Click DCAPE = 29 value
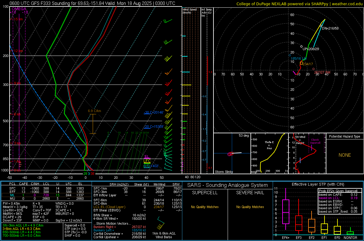The image size is (364, 241). point(12,217)
